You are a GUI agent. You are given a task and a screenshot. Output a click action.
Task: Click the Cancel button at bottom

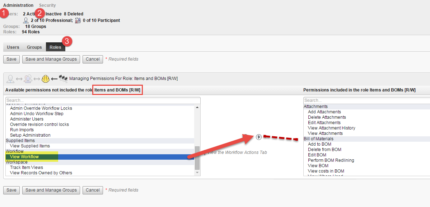pos(93,190)
